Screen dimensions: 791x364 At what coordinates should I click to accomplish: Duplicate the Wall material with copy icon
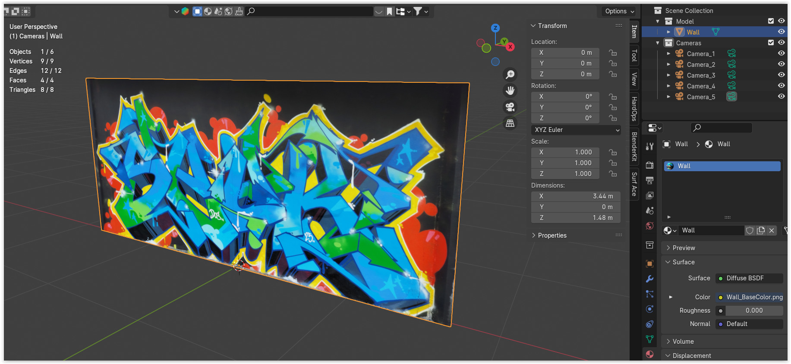[761, 230]
